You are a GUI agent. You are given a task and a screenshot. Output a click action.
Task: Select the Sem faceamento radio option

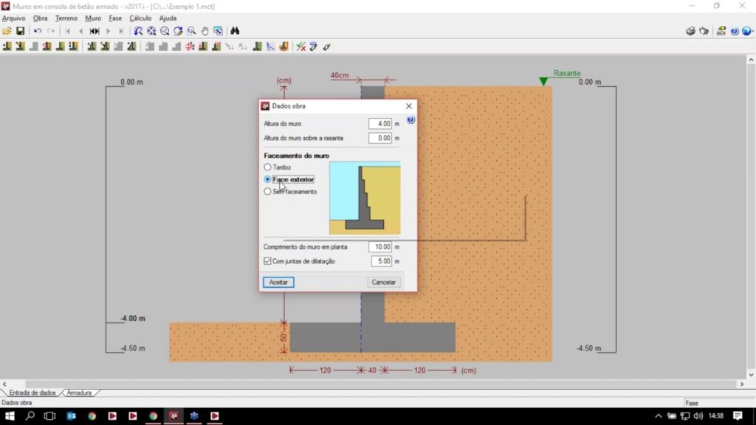268,192
